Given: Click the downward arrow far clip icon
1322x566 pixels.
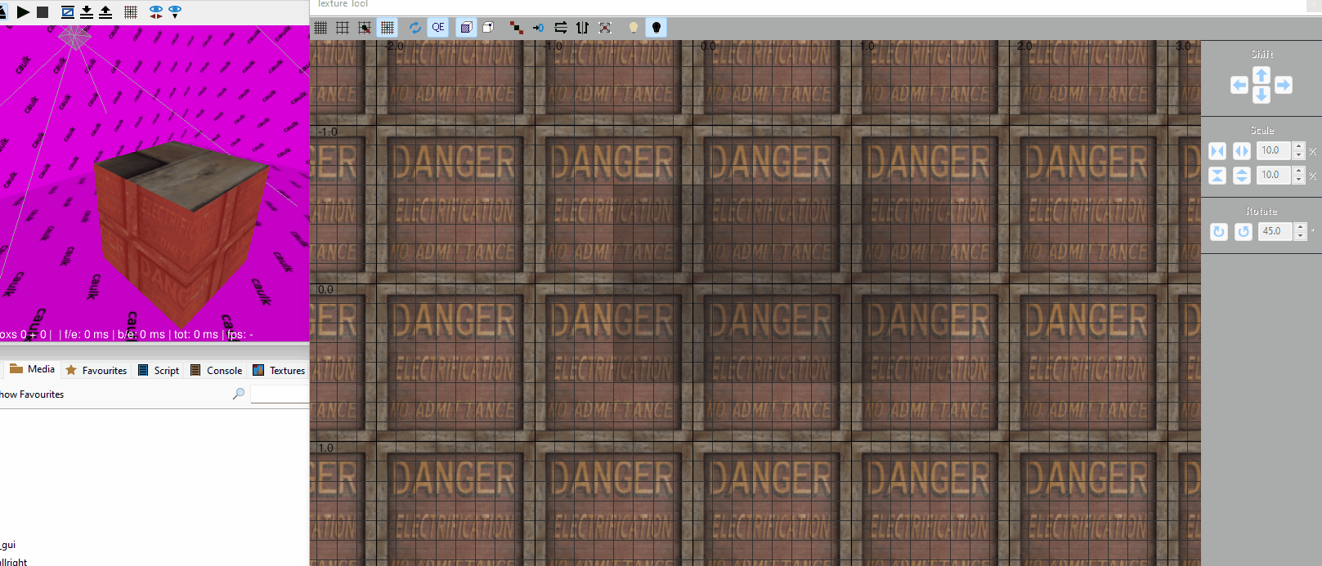Looking at the screenshot, I should (x=87, y=12).
